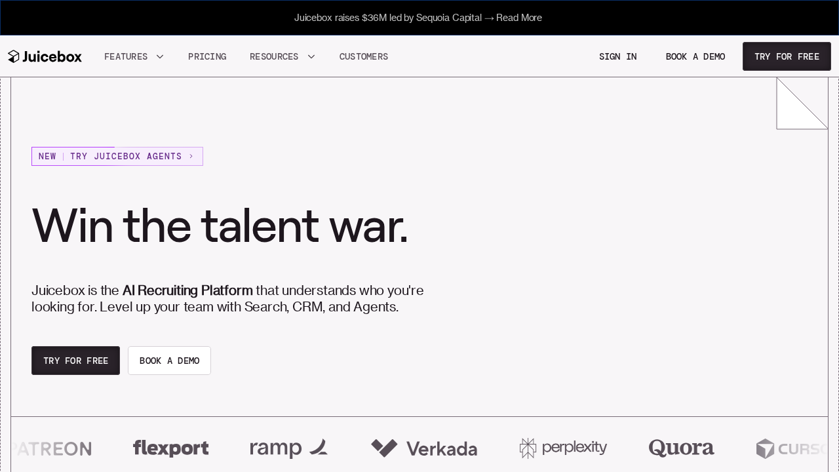Click the Perplexity logo
The height and width of the screenshot is (472, 839).
click(563, 448)
